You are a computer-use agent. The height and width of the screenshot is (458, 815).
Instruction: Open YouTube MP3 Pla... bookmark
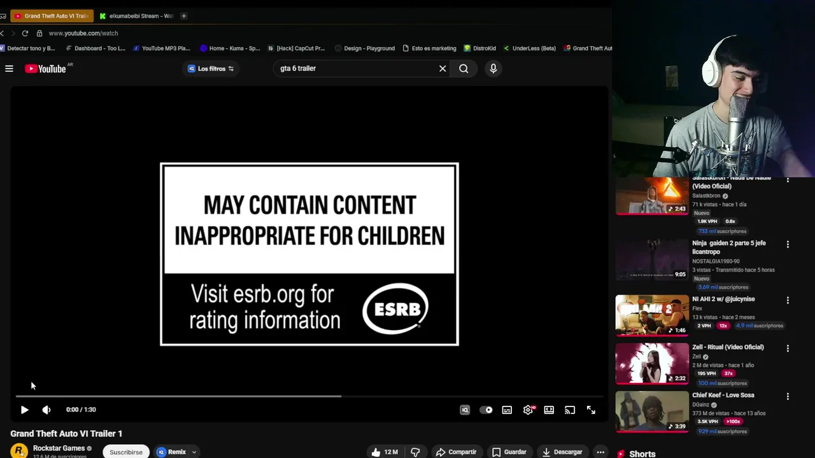(x=162, y=48)
